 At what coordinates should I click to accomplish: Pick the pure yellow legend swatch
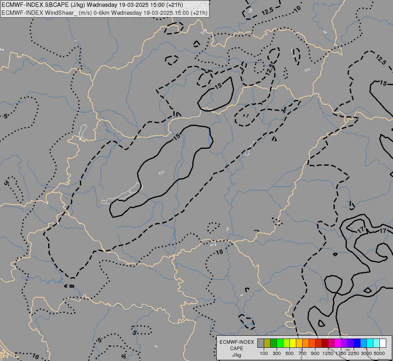(x=293, y=343)
